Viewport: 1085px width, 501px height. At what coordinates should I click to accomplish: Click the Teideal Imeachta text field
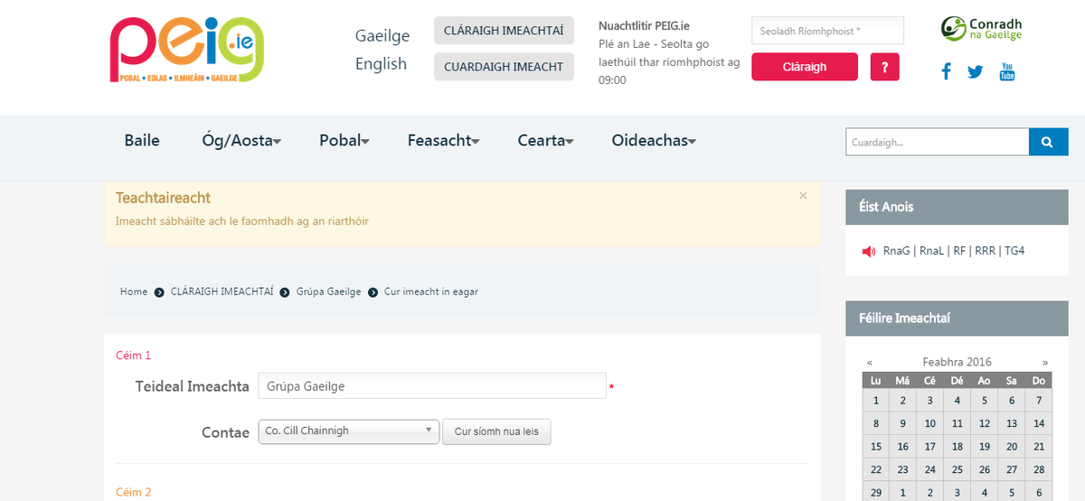(432, 385)
